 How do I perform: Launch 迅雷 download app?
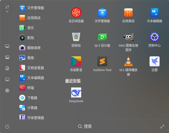(155, 64)
